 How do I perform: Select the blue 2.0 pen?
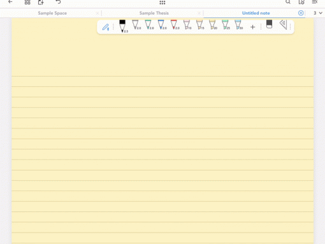point(162,25)
